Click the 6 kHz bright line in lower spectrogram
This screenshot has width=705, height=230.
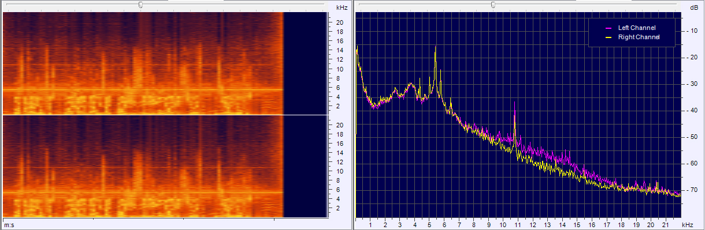(143, 192)
